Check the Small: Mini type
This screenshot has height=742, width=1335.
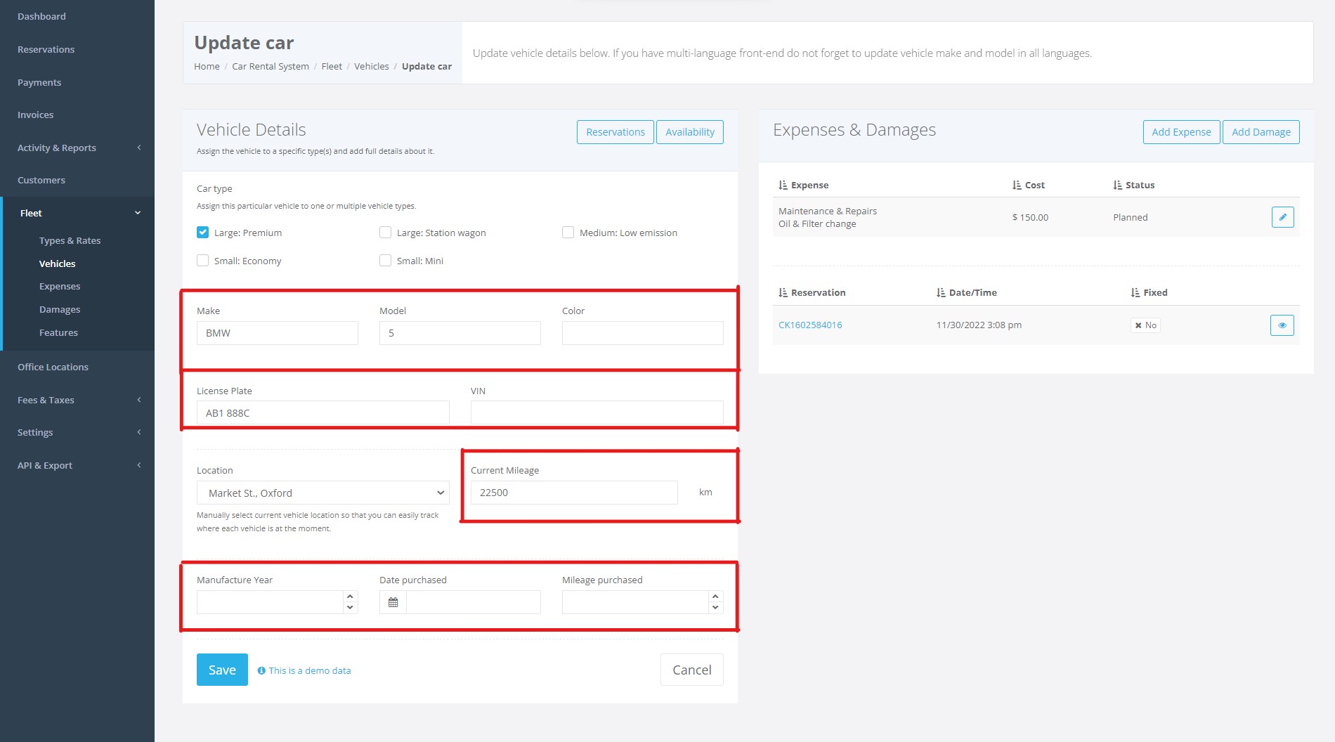[385, 261]
